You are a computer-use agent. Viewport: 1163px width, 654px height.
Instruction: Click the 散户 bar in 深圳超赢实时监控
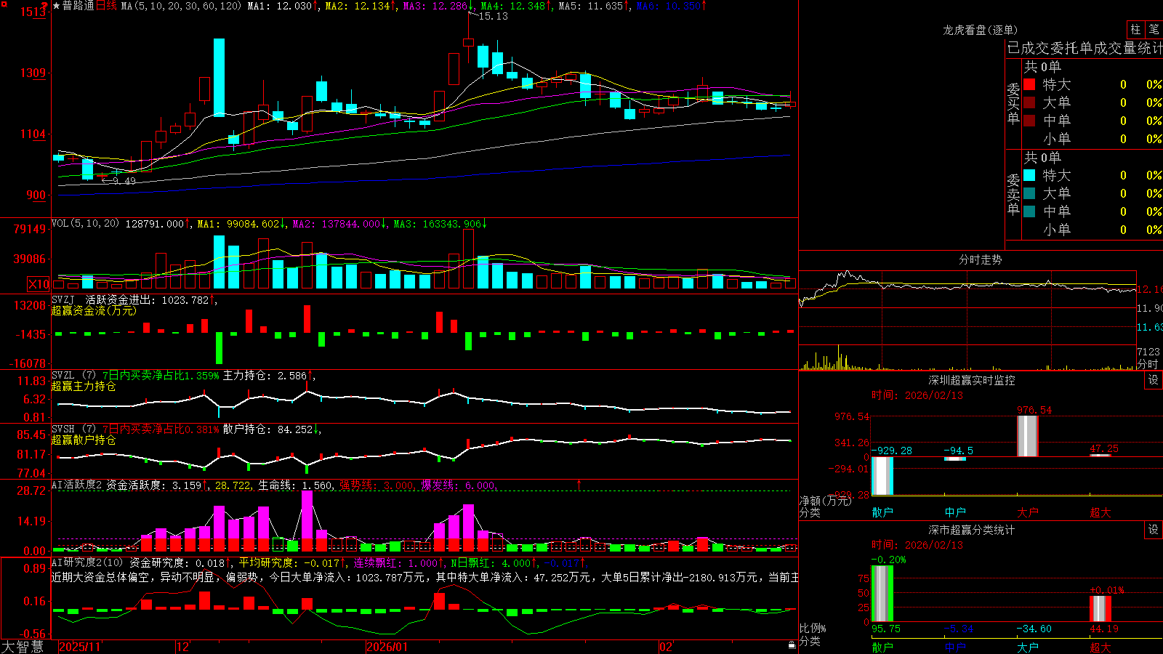pyautogui.click(x=882, y=476)
